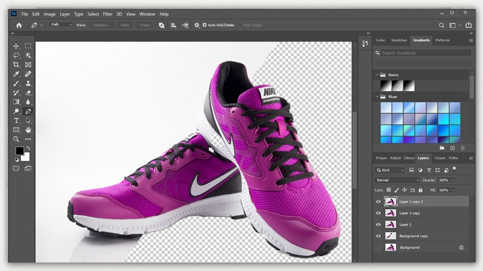Open the Select menu
483x271 pixels.
93,14
